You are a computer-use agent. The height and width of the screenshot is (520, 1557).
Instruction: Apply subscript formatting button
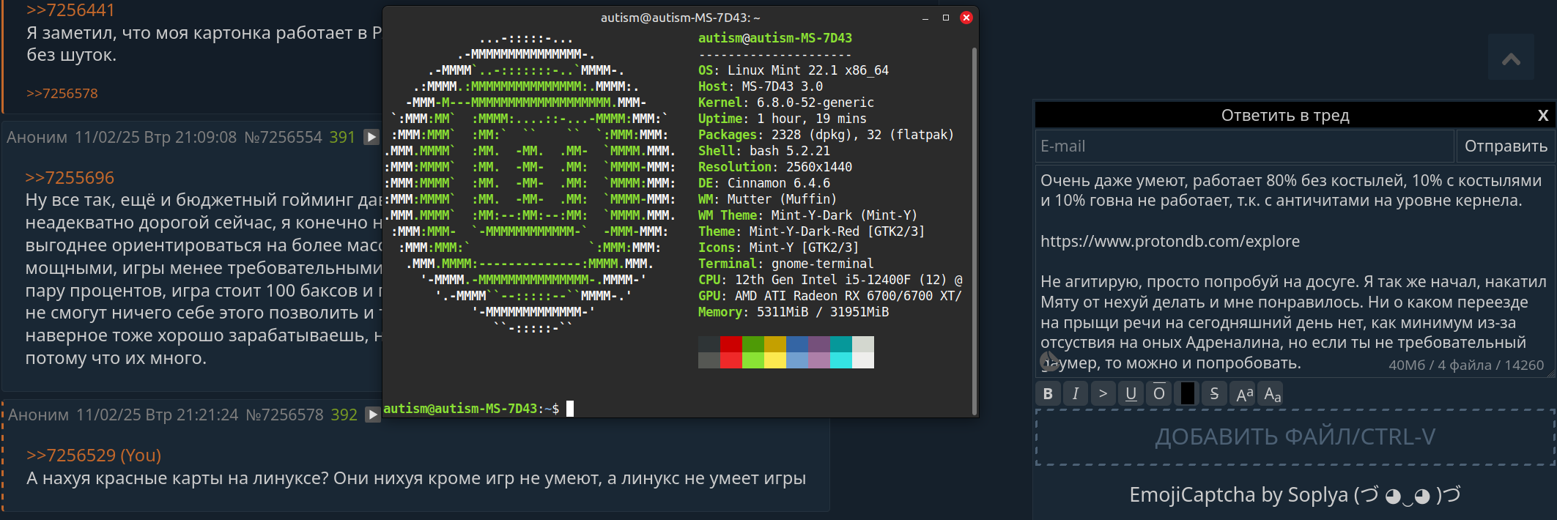point(1273,393)
